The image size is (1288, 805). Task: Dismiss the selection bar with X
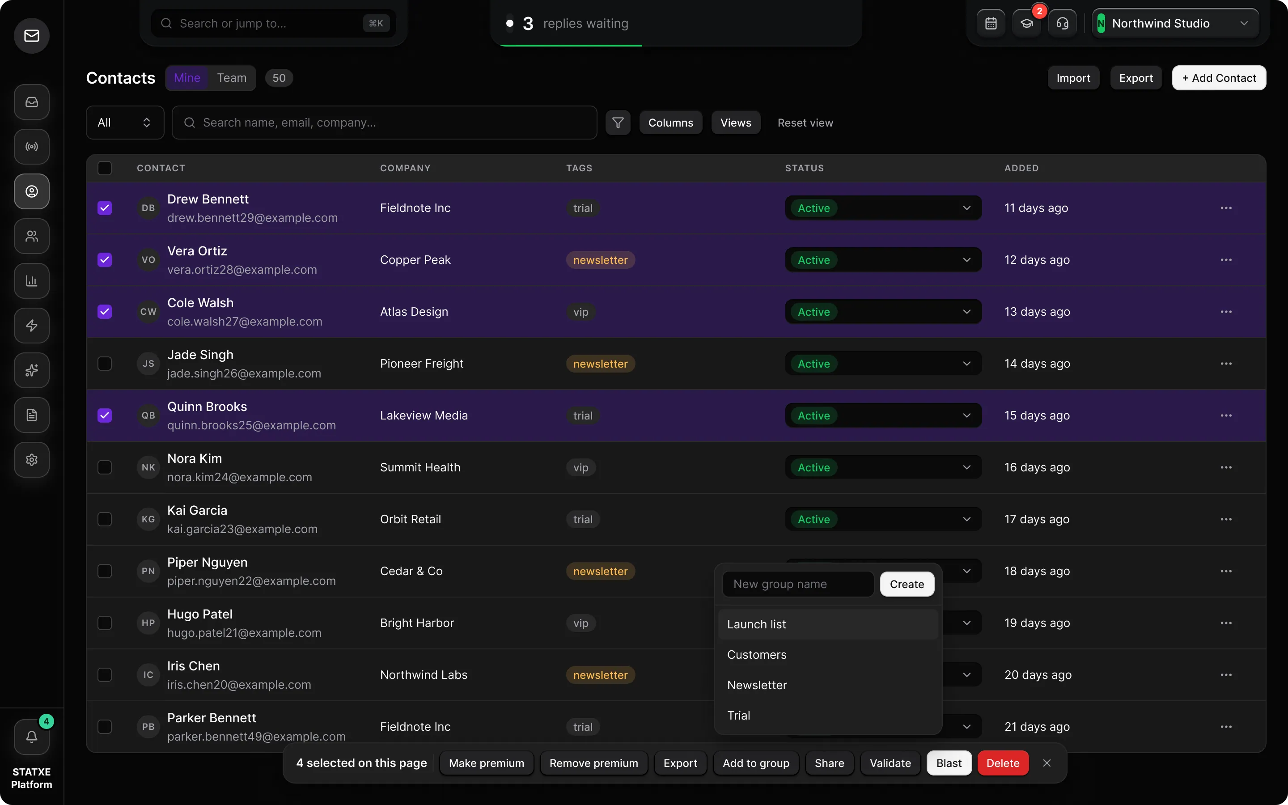click(x=1046, y=763)
